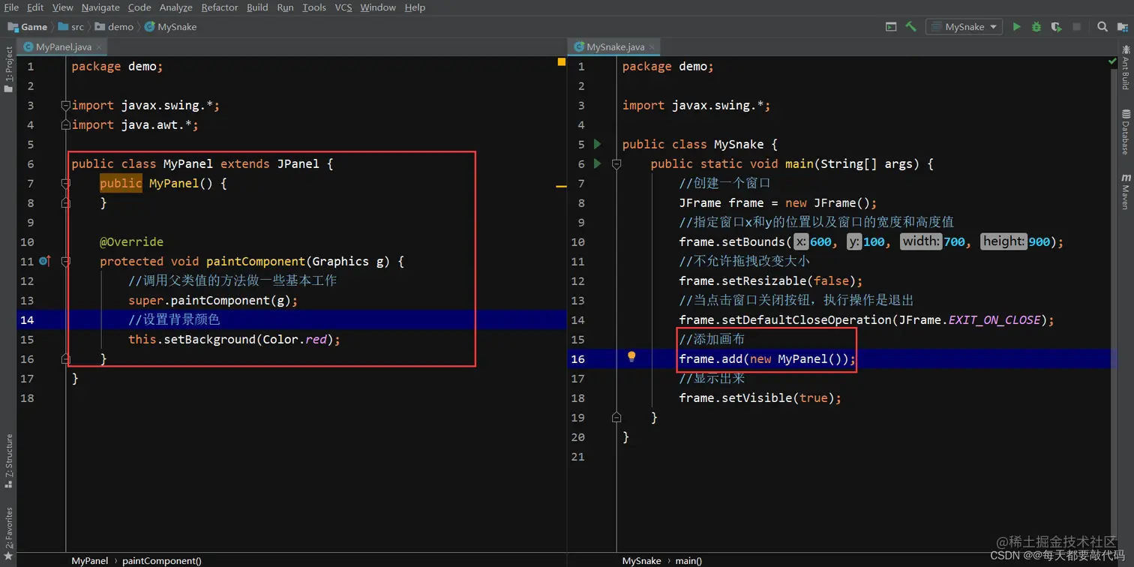Click fold end marker at MySnake line 19
The width and height of the screenshot is (1134, 567).
616,417
